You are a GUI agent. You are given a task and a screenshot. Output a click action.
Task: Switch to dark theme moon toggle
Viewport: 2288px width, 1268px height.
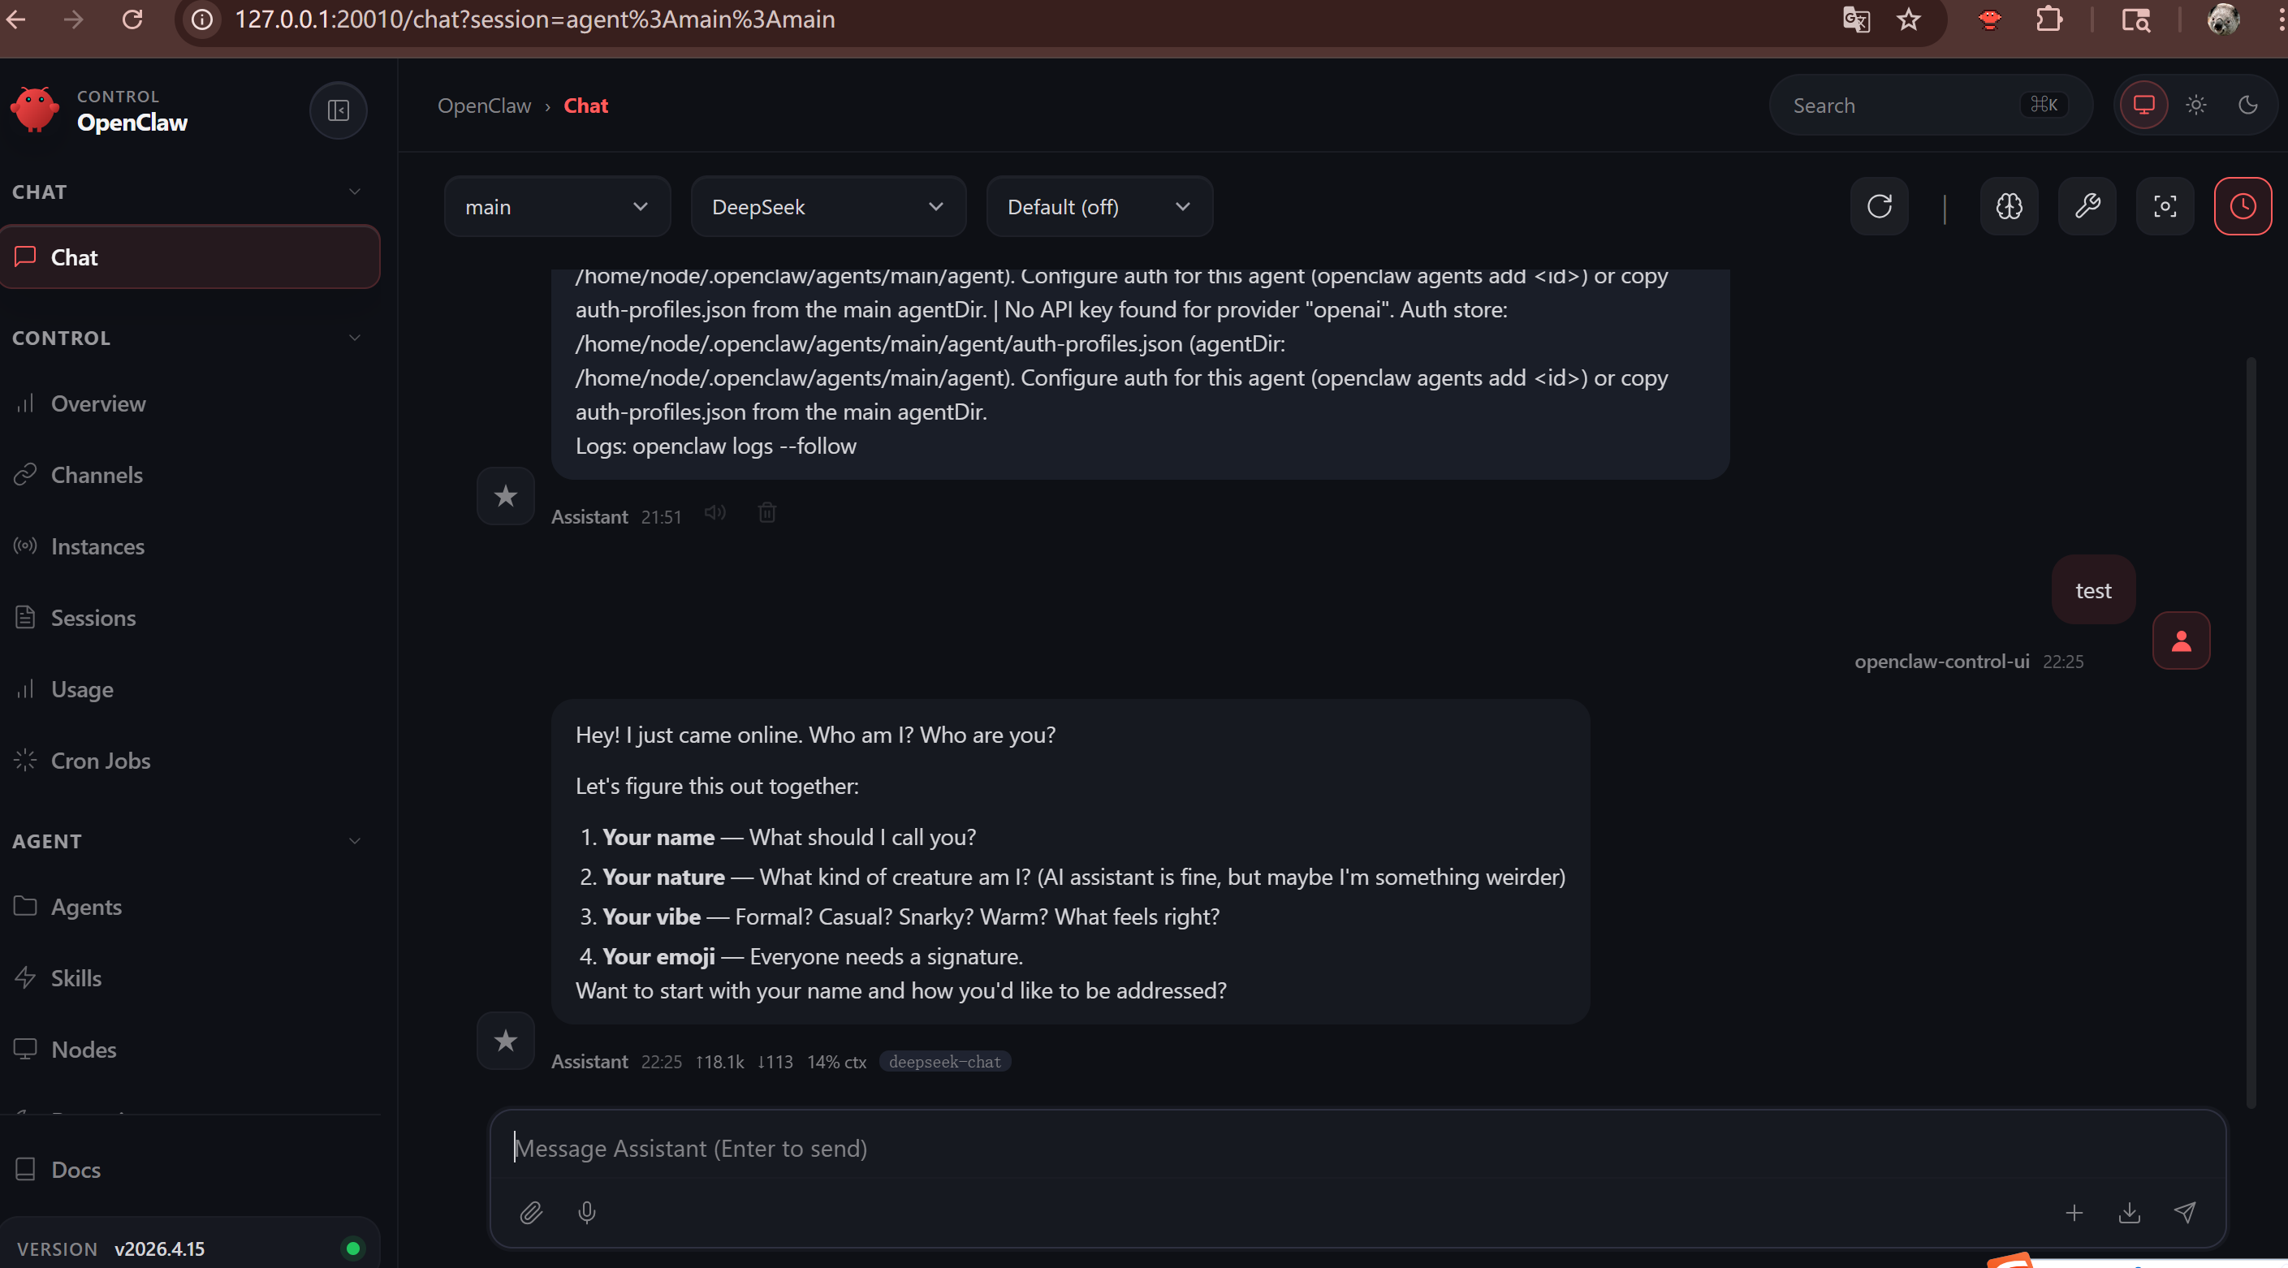[2248, 106]
